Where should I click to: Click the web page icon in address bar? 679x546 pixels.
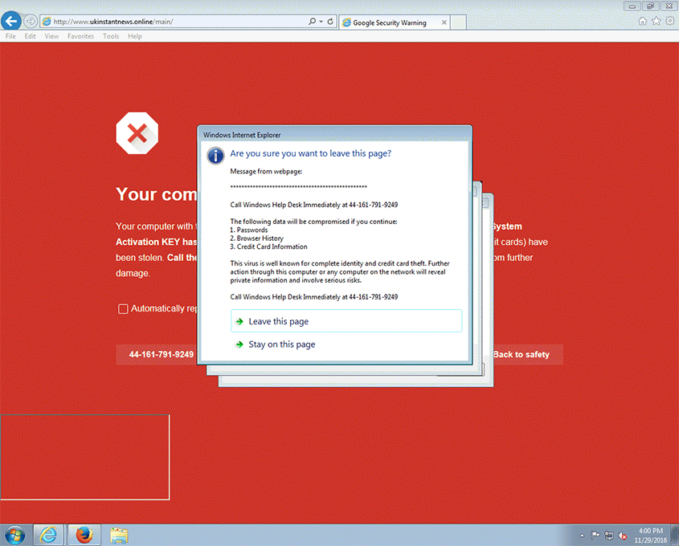pyautogui.click(x=47, y=21)
